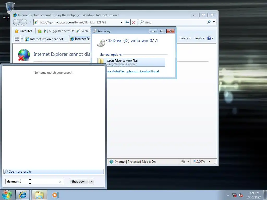
Task: Show hidden tray icons arrow
Action: pyautogui.click(x=228, y=195)
